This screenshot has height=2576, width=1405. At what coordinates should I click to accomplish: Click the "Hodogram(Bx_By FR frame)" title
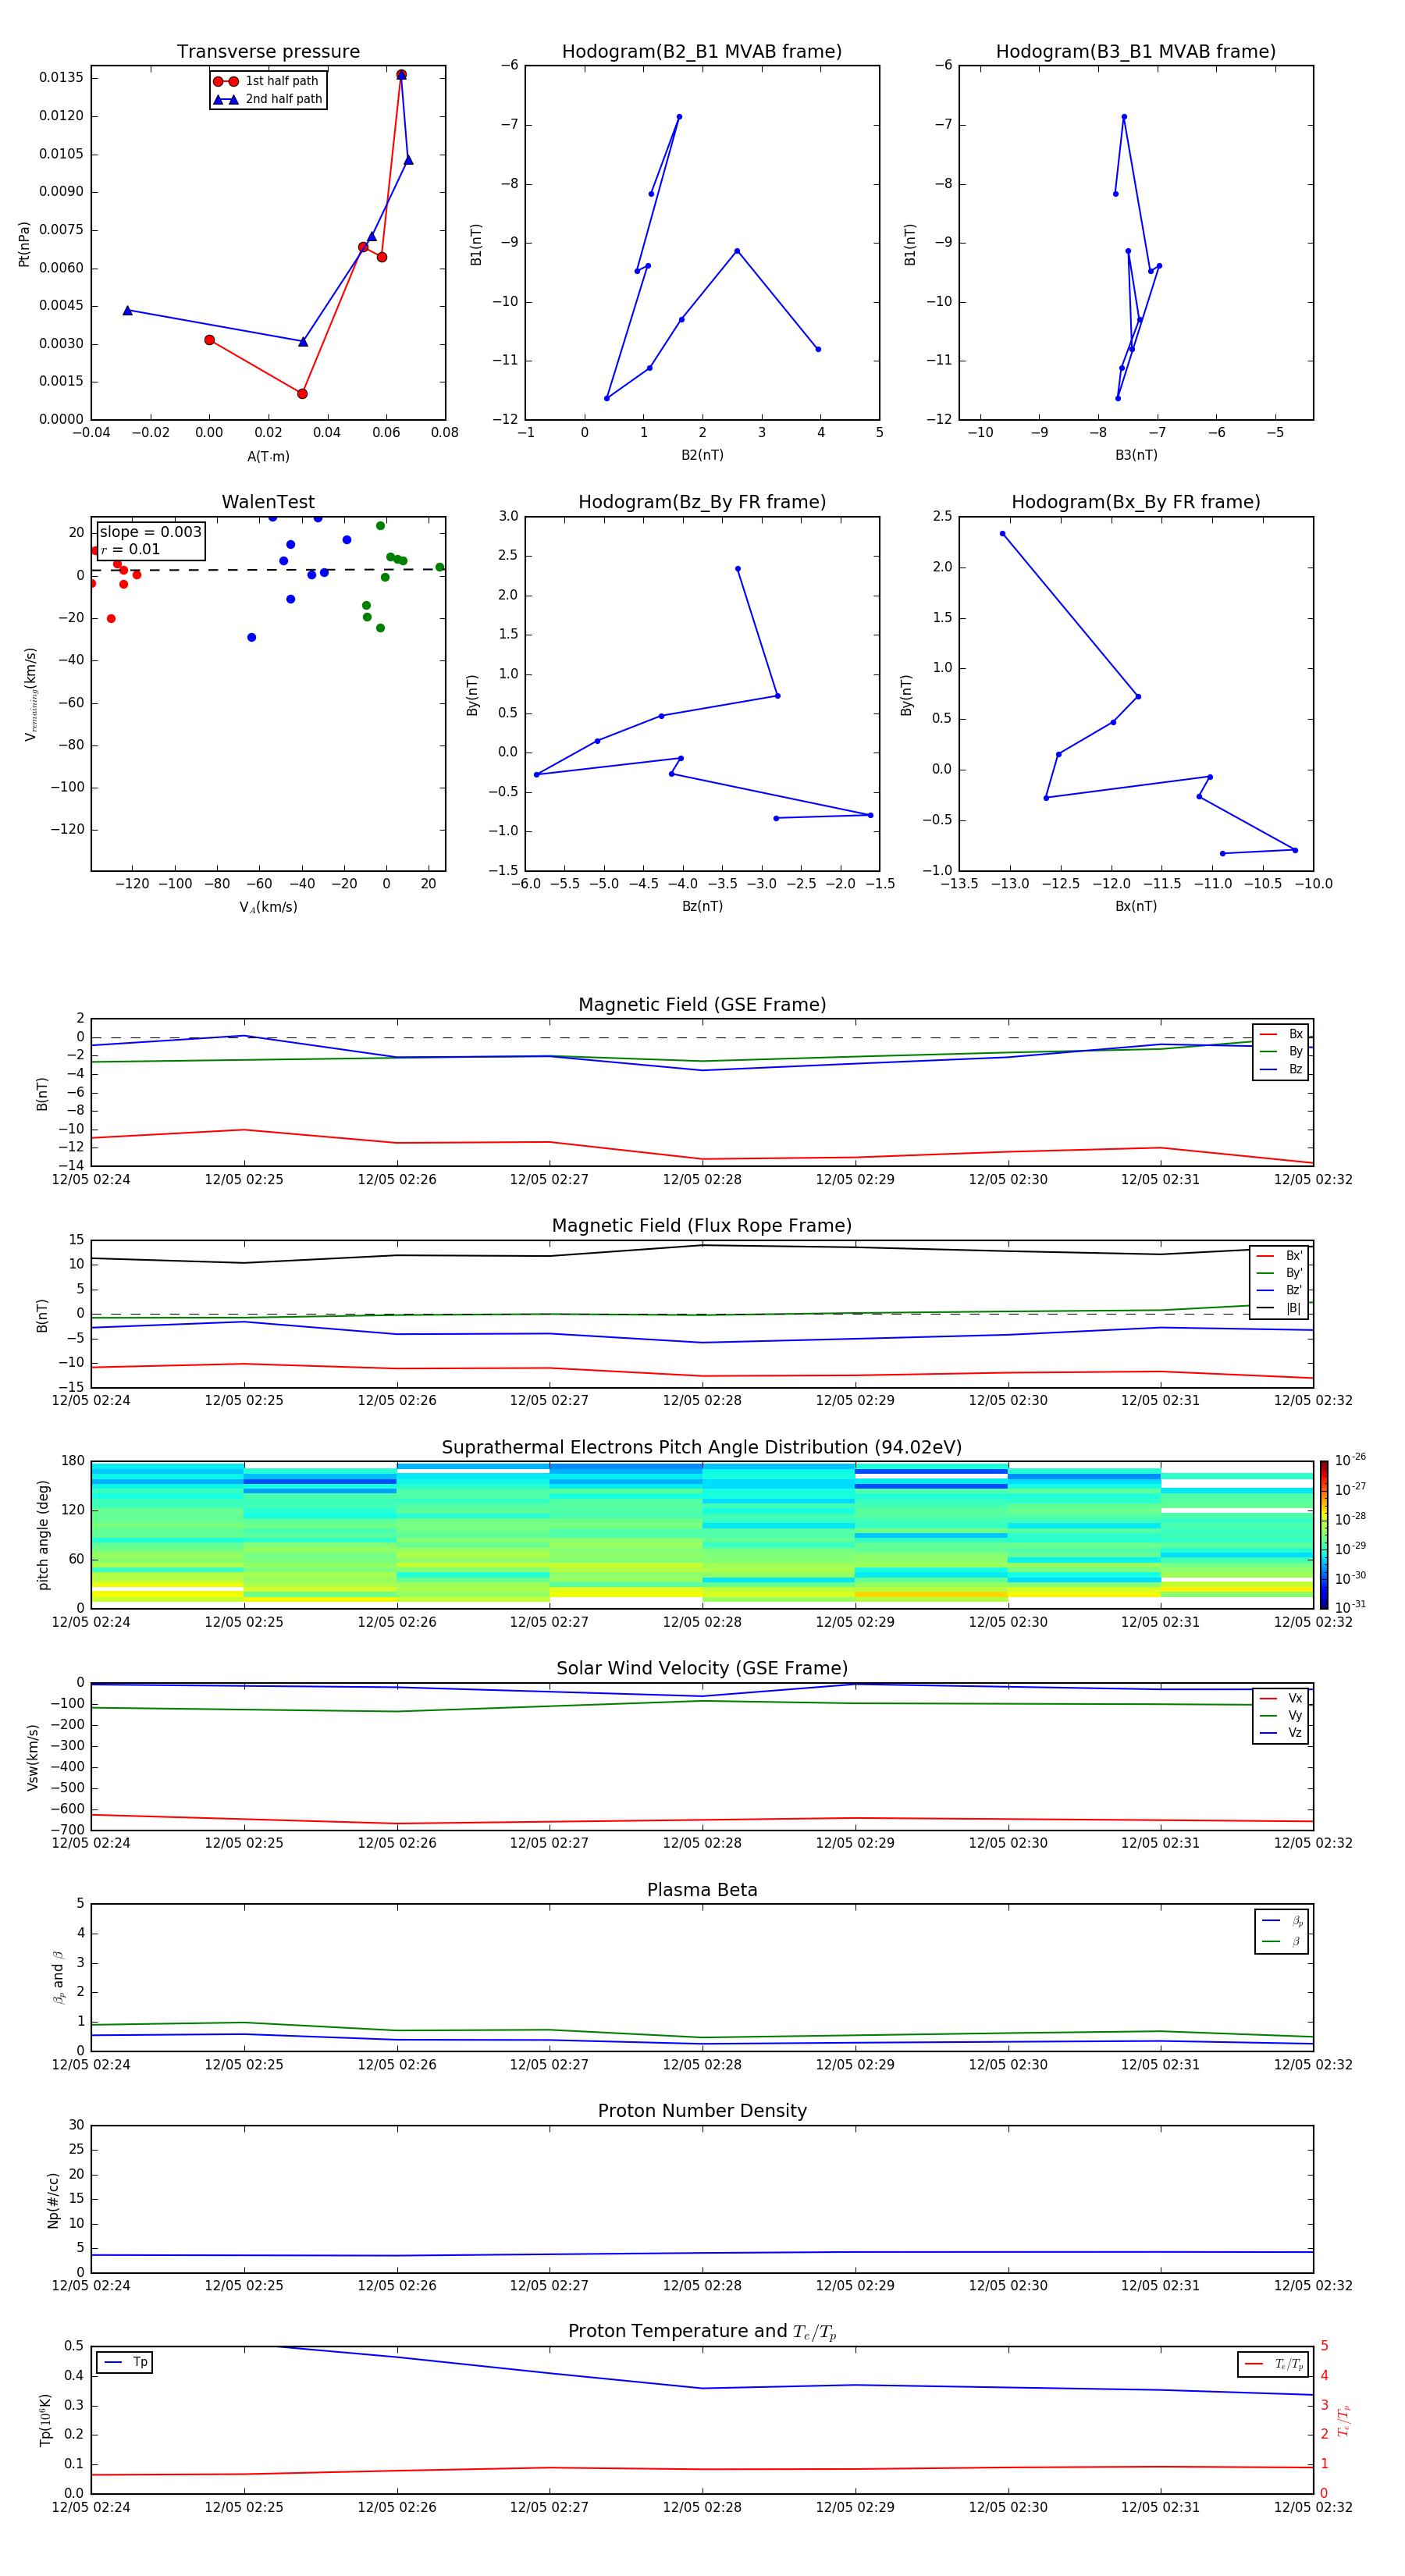pyautogui.click(x=1136, y=502)
